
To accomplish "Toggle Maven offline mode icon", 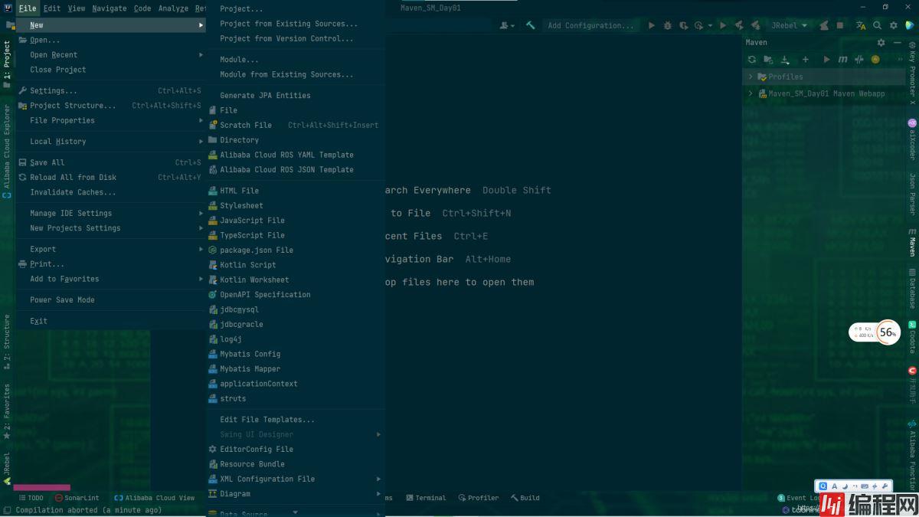I will coord(859,59).
